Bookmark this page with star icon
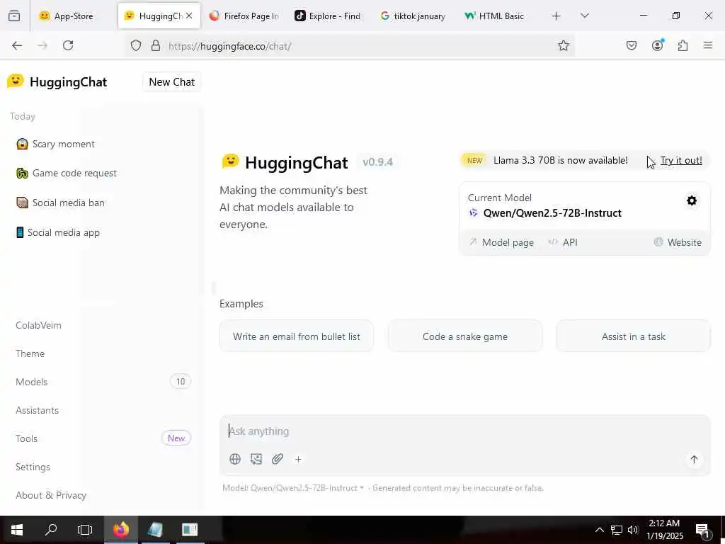Viewport: 725px width, 544px height. pos(563,45)
